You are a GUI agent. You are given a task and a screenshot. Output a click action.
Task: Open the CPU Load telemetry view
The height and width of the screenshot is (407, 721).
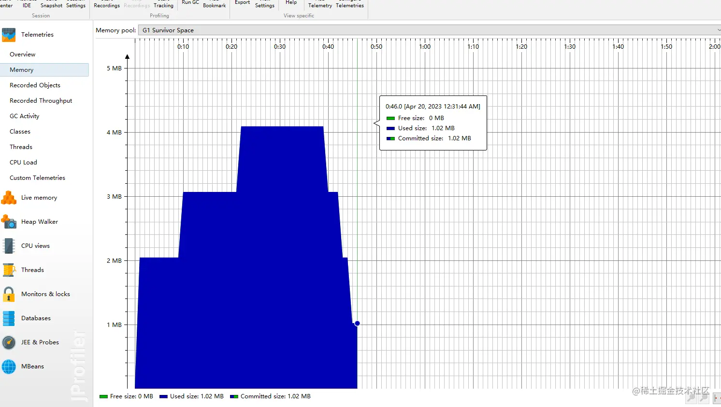click(23, 163)
